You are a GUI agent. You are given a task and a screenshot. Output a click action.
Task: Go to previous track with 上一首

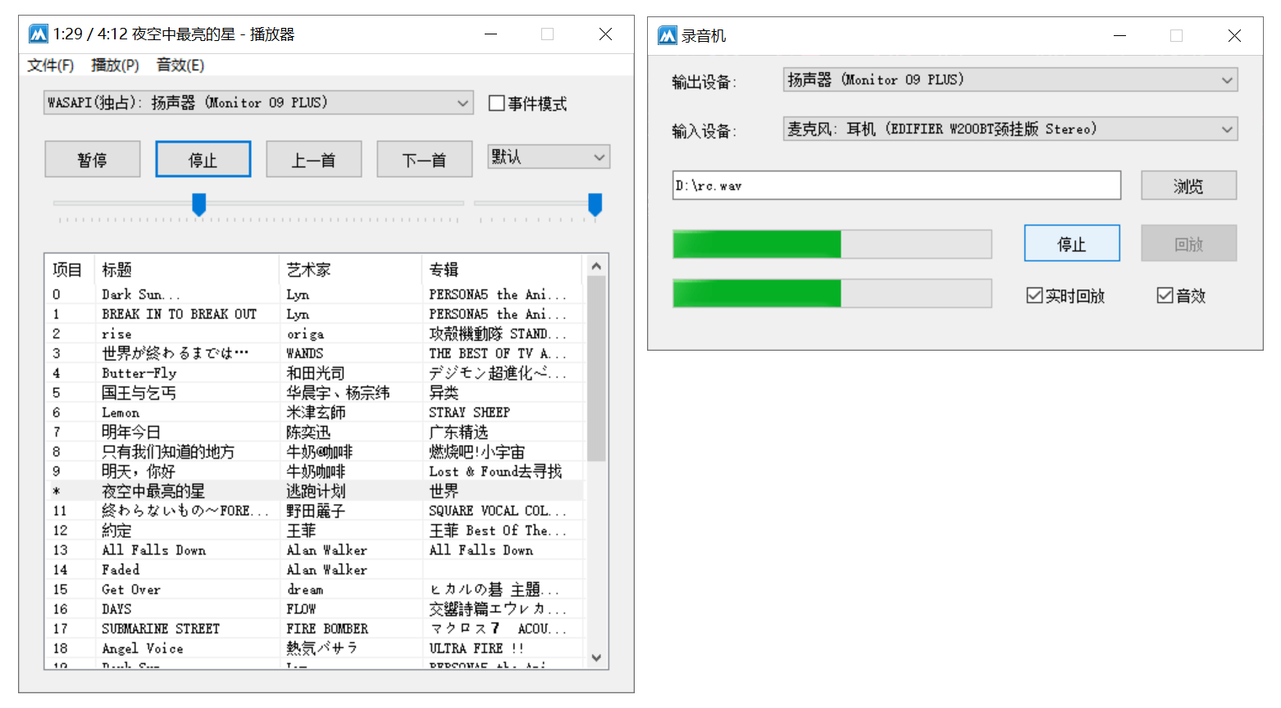pyautogui.click(x=314, y=159)
